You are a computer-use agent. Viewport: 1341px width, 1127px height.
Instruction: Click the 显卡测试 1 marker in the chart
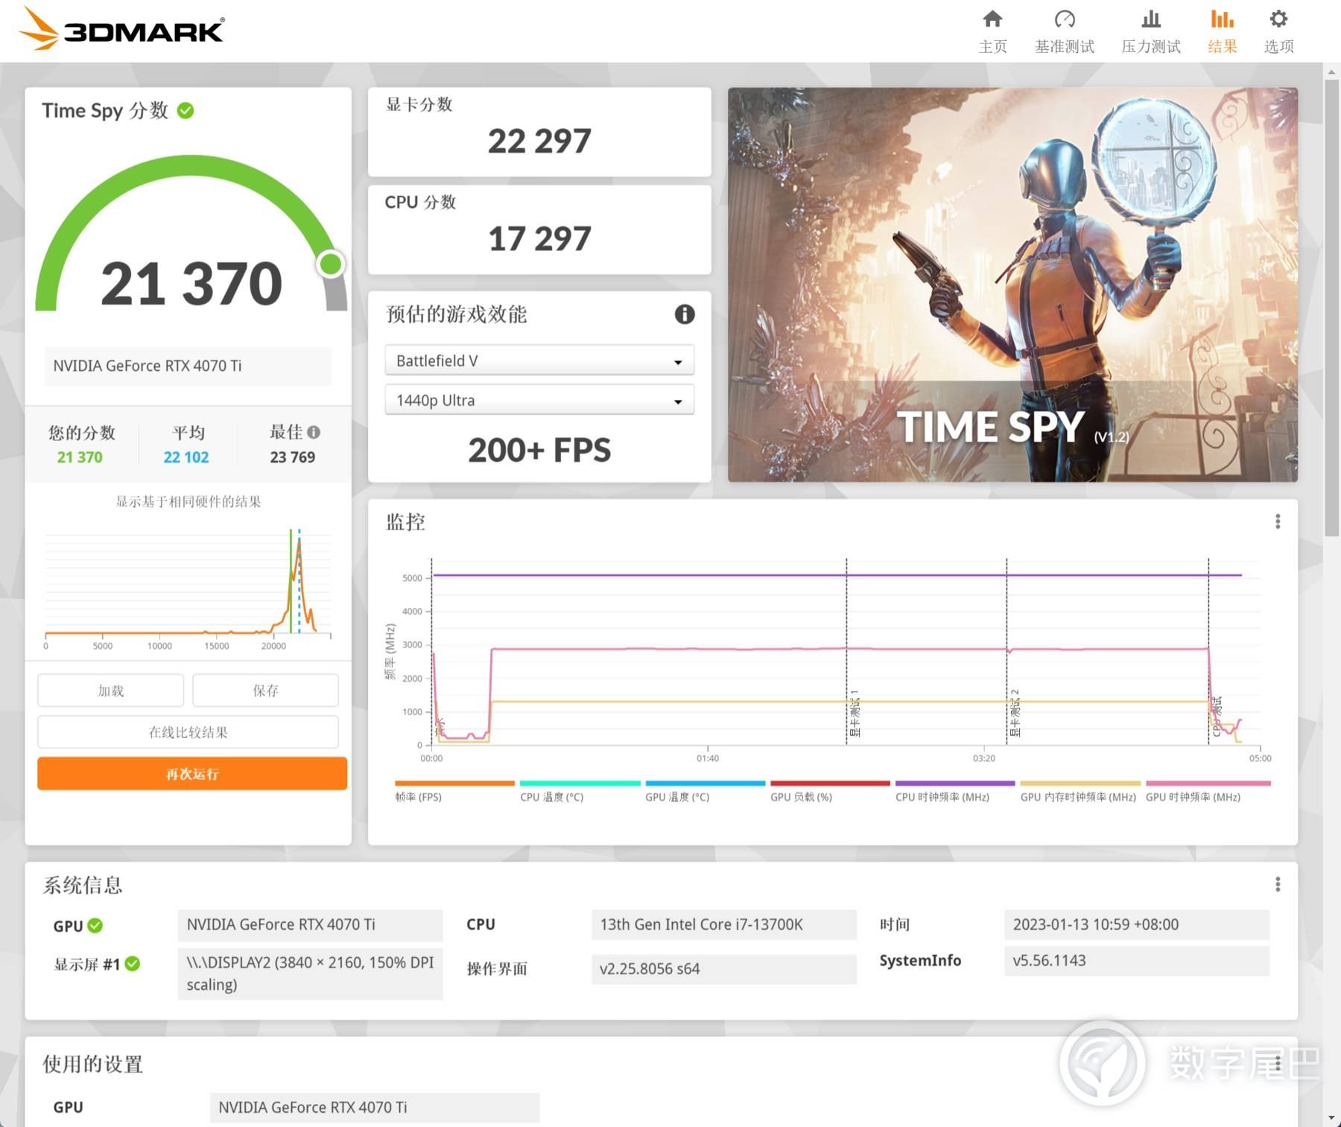pyautogui.click(x=855, y=714)
